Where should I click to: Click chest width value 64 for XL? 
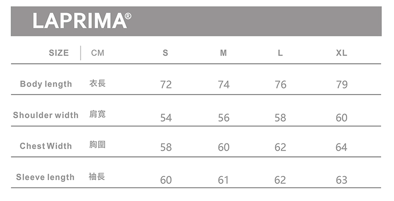pyautogui.click(x=341, y=147)
